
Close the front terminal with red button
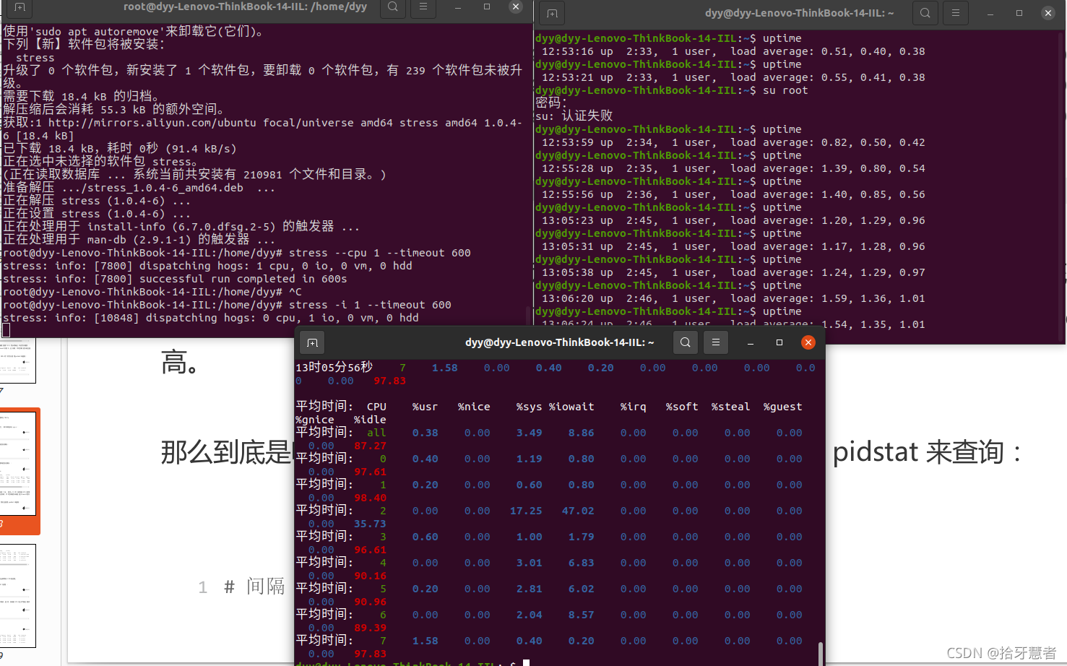pos(808,342)
